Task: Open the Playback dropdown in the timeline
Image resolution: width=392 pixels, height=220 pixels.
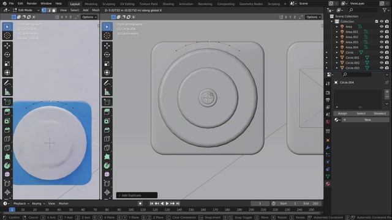Action: (x=21, y=204)
